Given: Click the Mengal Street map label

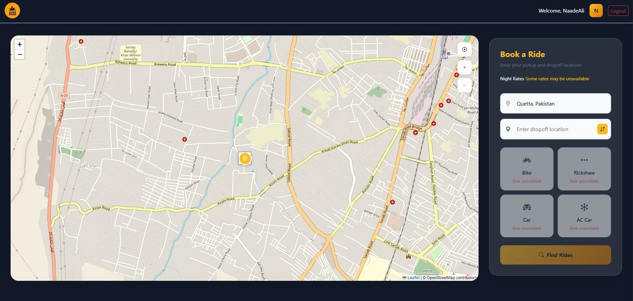Looking at the screenshot, I should [372, 214].
